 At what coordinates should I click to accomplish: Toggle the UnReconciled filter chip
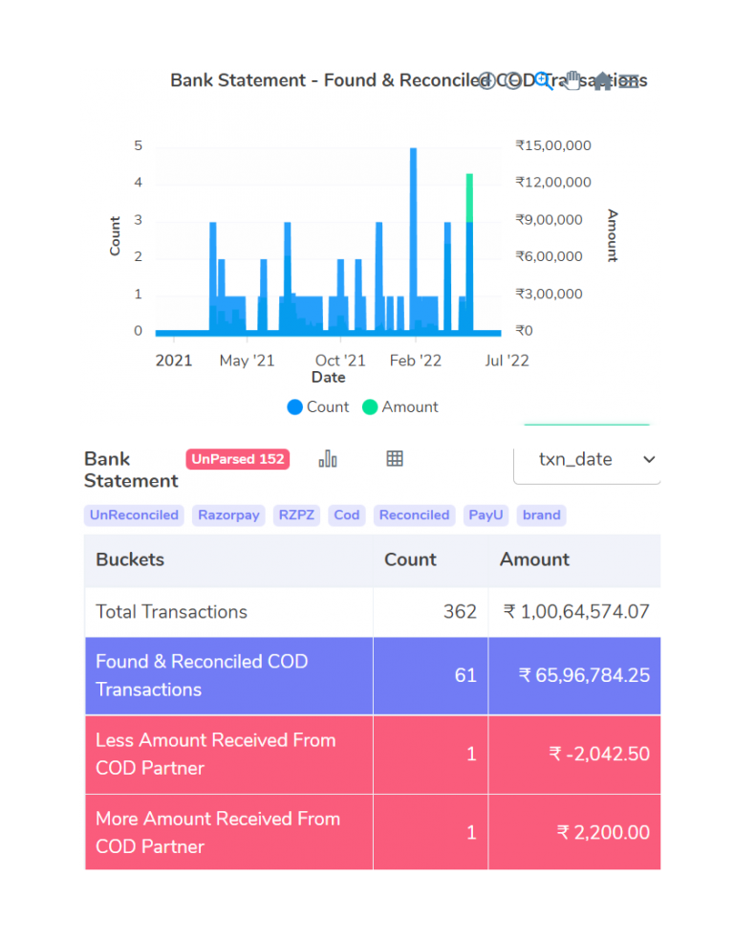133,515
